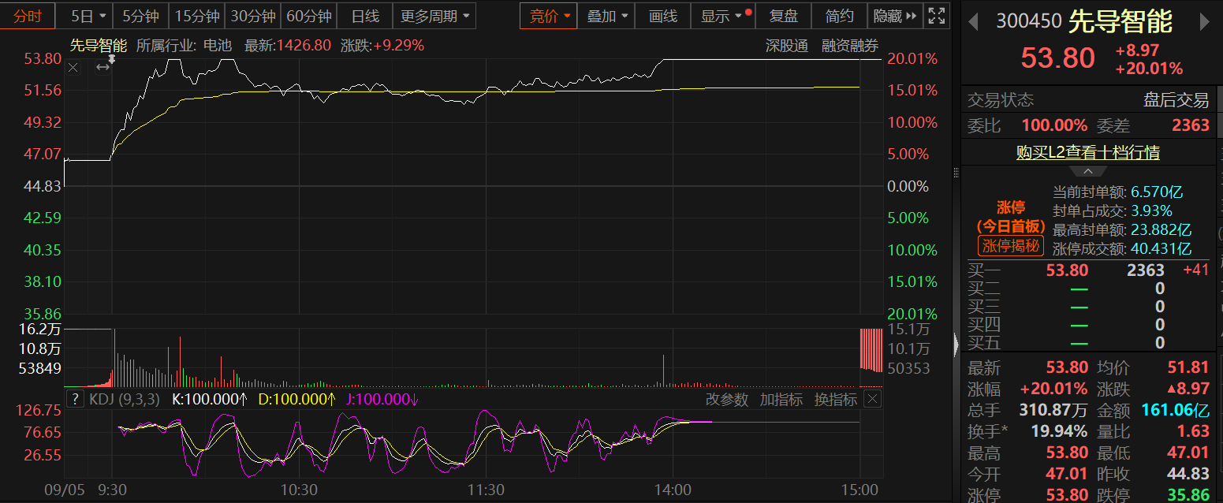Click the fullscreen expand icon in toolbar
Viewport: 1223px width, 503px height.
[x=936, y=16]
